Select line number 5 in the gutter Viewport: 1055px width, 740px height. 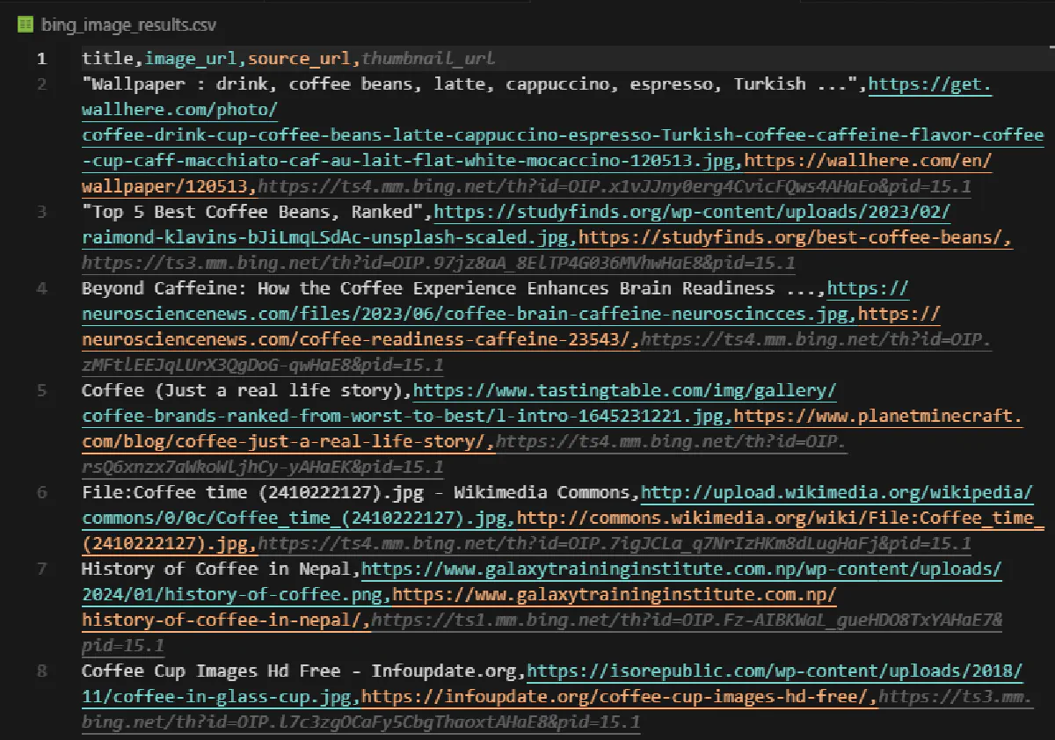click(x=41, y=390)
